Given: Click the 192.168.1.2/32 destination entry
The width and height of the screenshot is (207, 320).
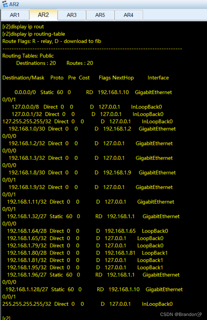Looking at the screenshot, I should point(27,144).
